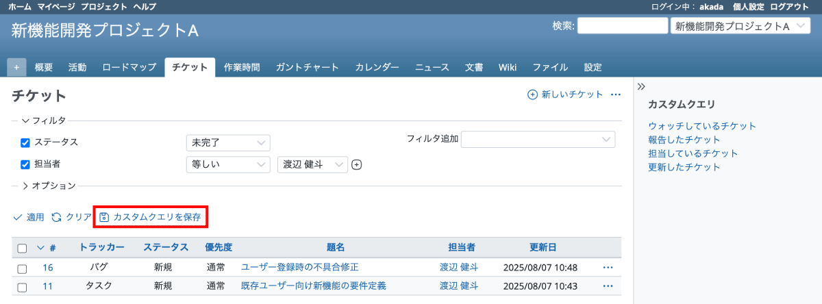The image size is (822, 304).
Task: Click the 検索 search input field
Action: coord(622,26)
